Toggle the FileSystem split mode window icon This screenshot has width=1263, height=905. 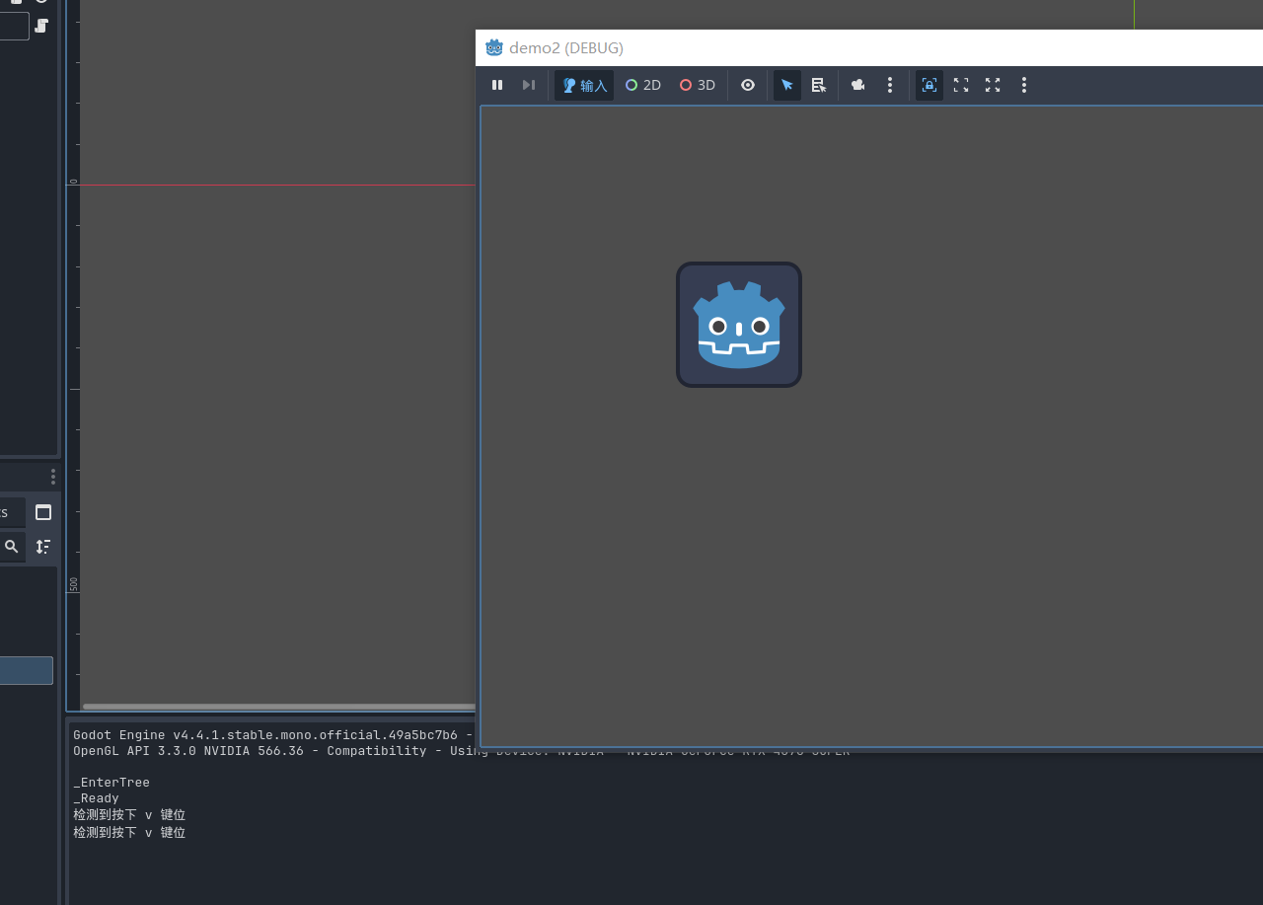tap(43, 512)
